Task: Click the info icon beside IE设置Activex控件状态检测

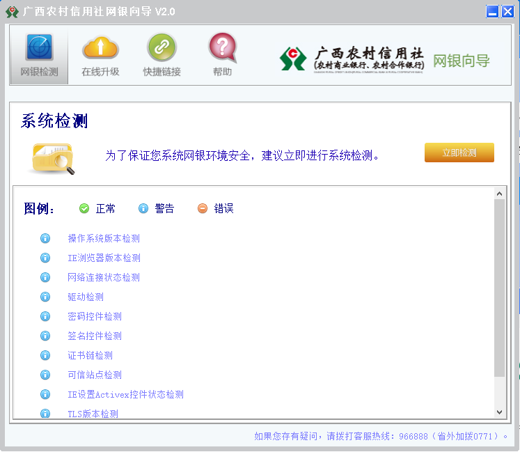Action: point(45,394)
